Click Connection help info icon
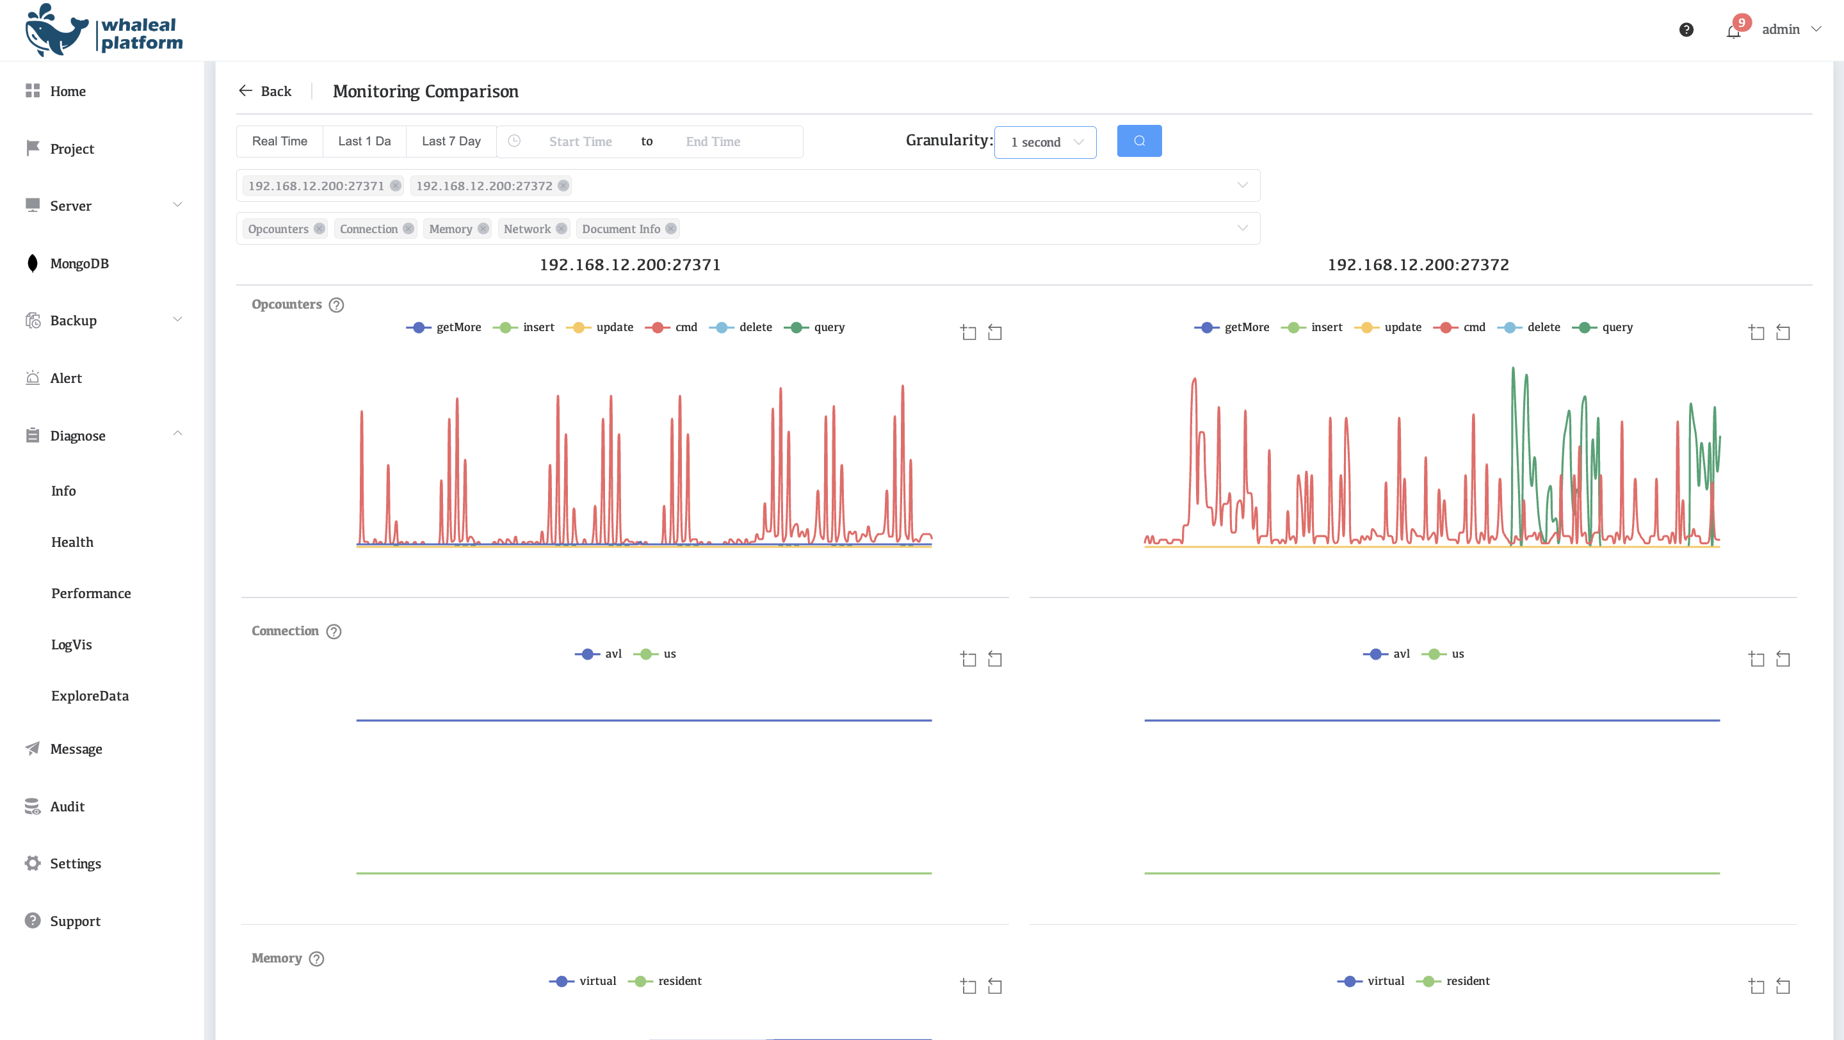This screenshot has width=1844, height=1040. click(334, 631)
